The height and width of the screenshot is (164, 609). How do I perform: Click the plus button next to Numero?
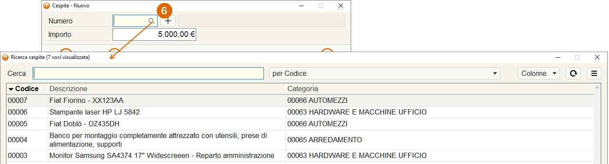168,21
